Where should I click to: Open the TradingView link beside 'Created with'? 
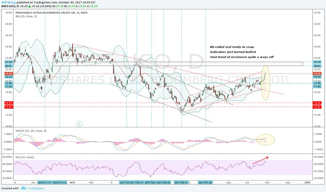[36, 188]
